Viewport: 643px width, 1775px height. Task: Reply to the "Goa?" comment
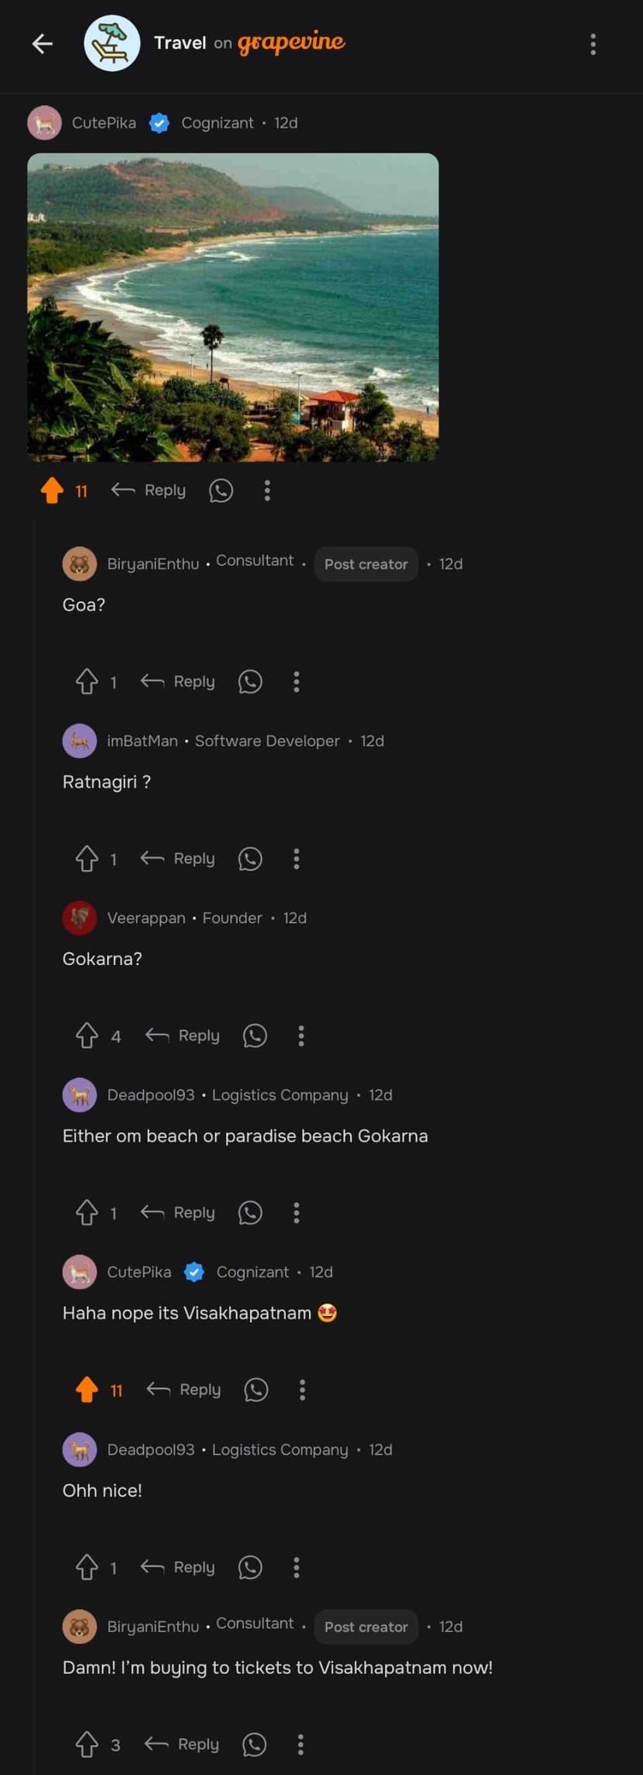178,682
